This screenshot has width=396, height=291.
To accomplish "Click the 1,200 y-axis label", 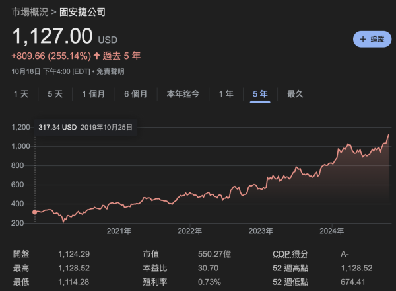I will point(20,127).
